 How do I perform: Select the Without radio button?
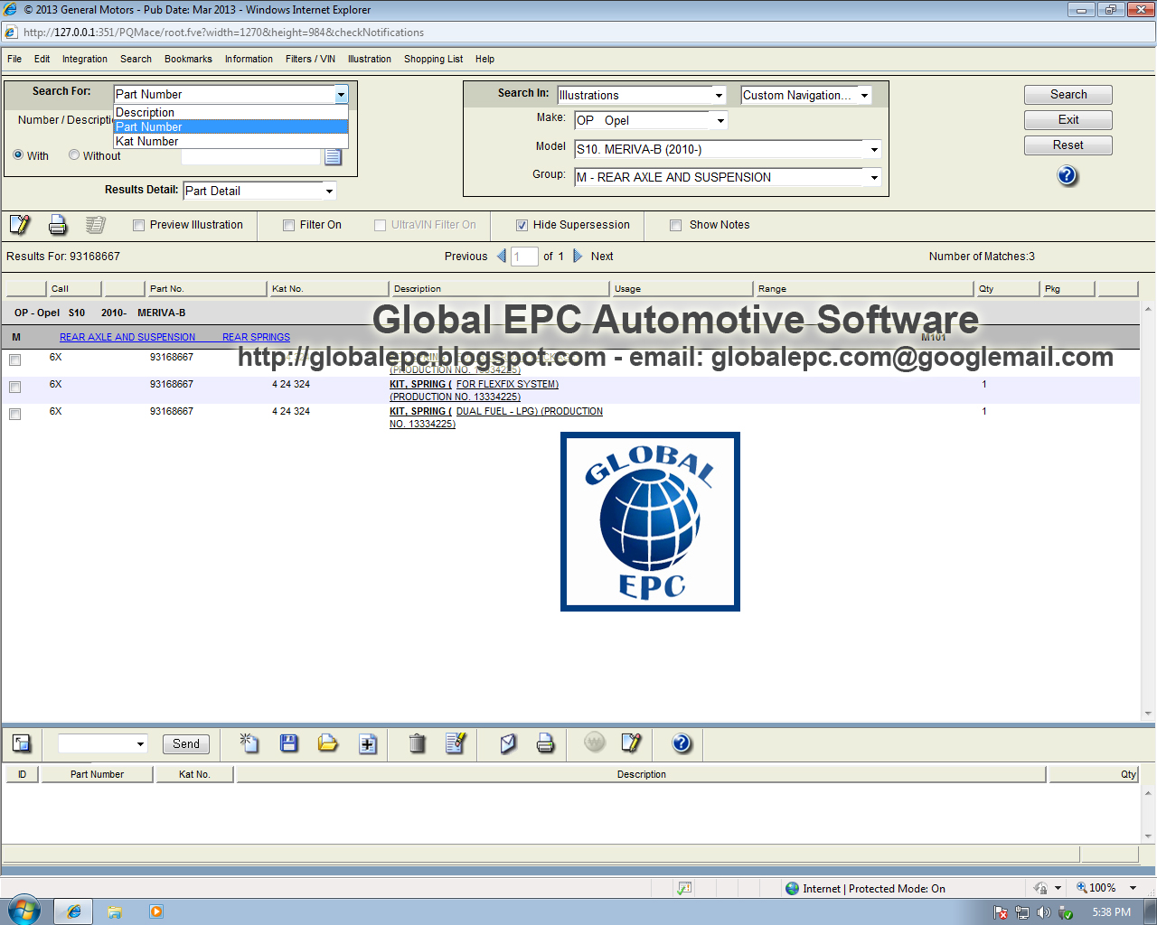click(74, 155)
